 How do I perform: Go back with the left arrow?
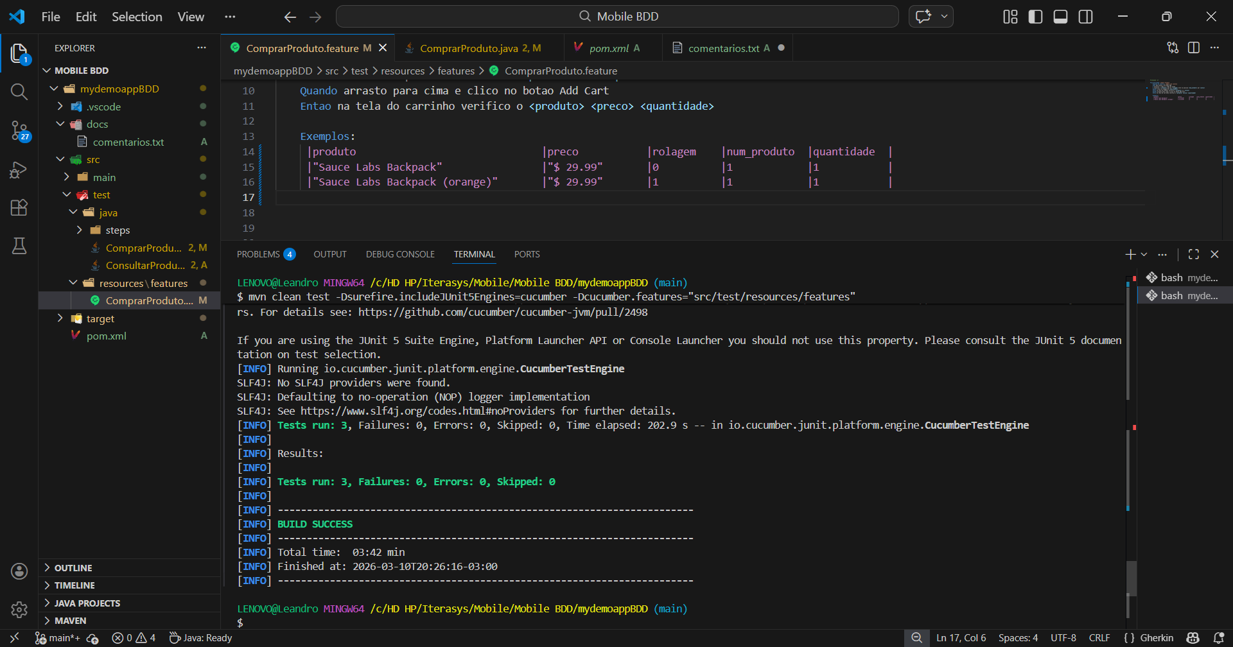(x=290, y=17)
